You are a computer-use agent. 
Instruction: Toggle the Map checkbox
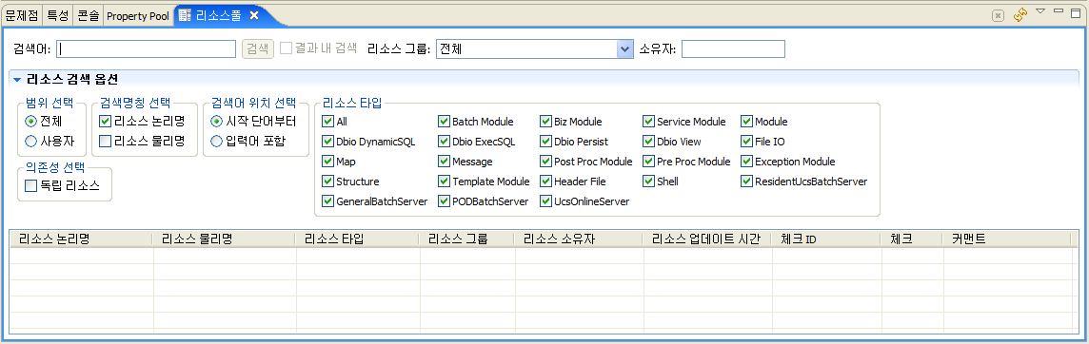click(327, 162)
